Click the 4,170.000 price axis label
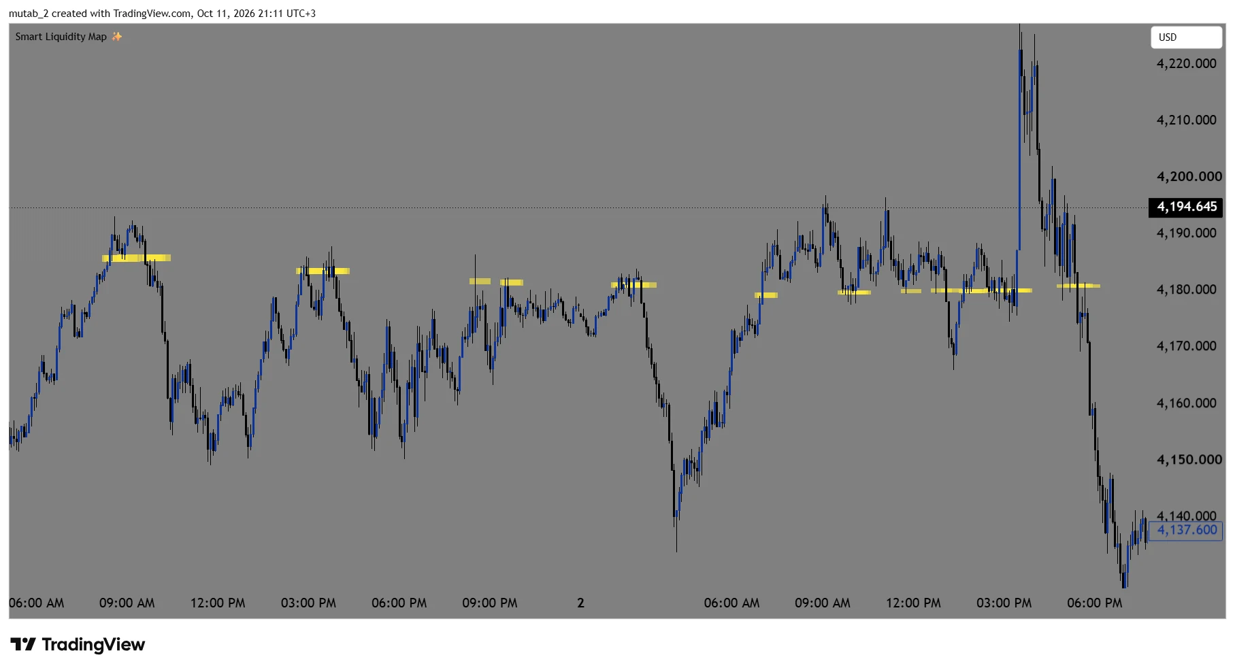1235x670 pixels. click(x=1187, y=346)
